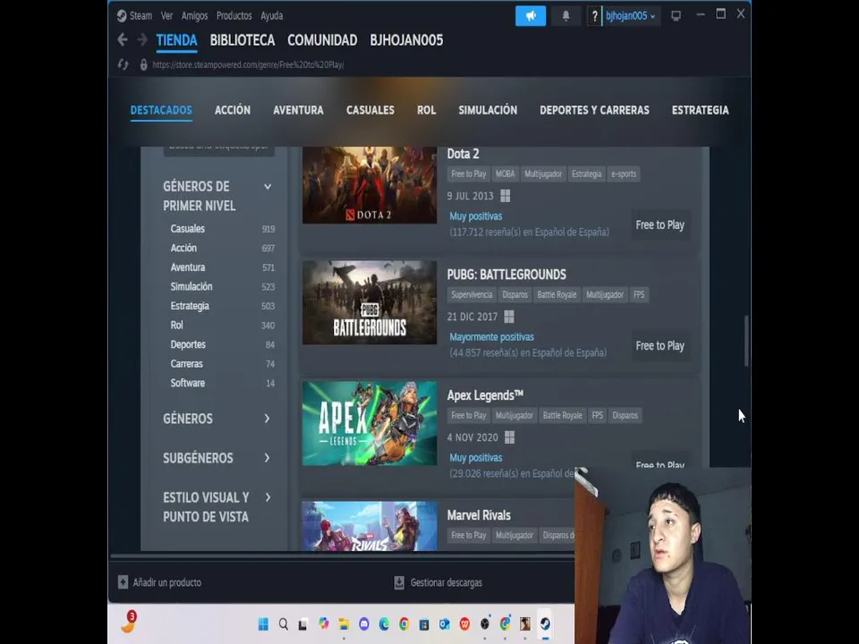The height and width of the screenshot is (644, 859).
Task: Click the store page vertical scrollbar thumb
Action: (746, 341)
